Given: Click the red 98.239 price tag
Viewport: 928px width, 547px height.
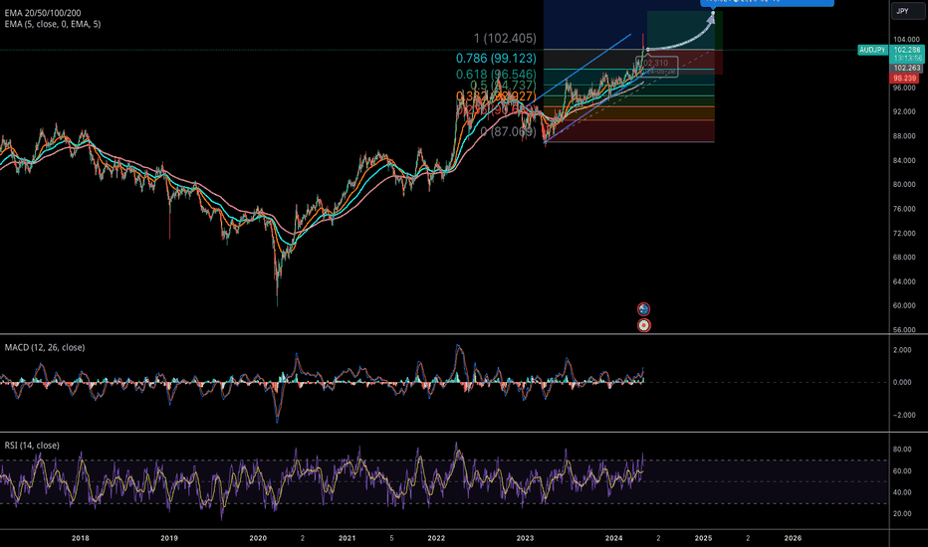Looking at the screenshot, I should pos(905,78).
